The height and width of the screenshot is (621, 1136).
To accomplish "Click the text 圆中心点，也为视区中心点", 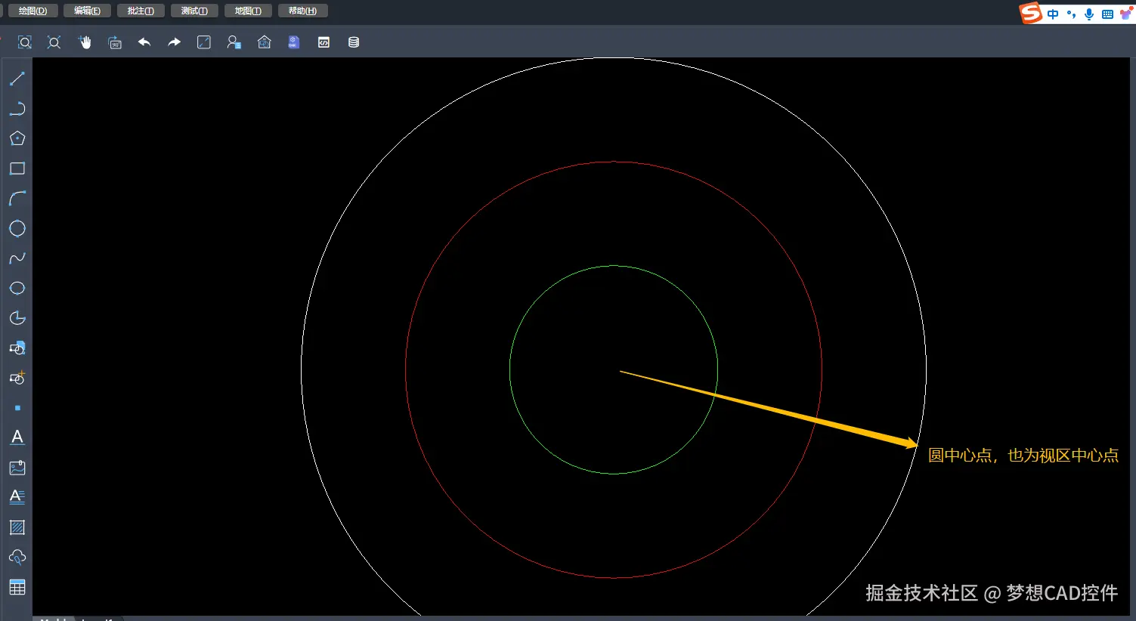I will [1023, 456].
